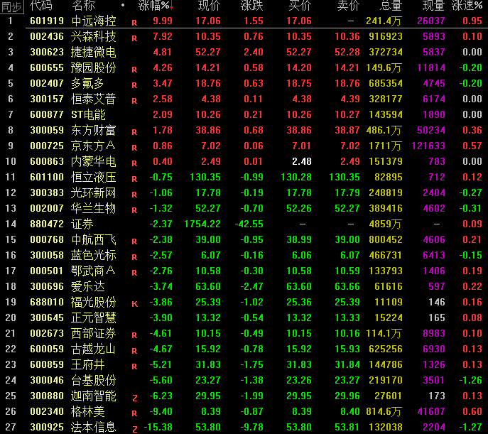Select stock name 爱乐达
The image size is (488, 434).
[88, 286]
